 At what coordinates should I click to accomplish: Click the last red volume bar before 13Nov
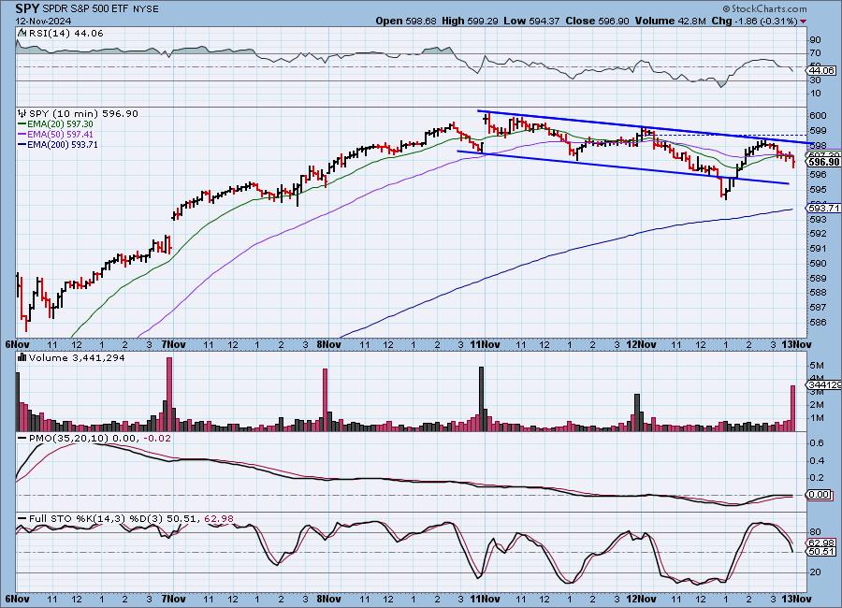(792, 408)
